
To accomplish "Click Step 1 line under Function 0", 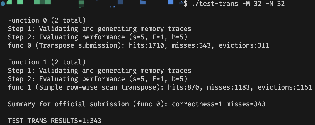I will click(x=100, y=29).
